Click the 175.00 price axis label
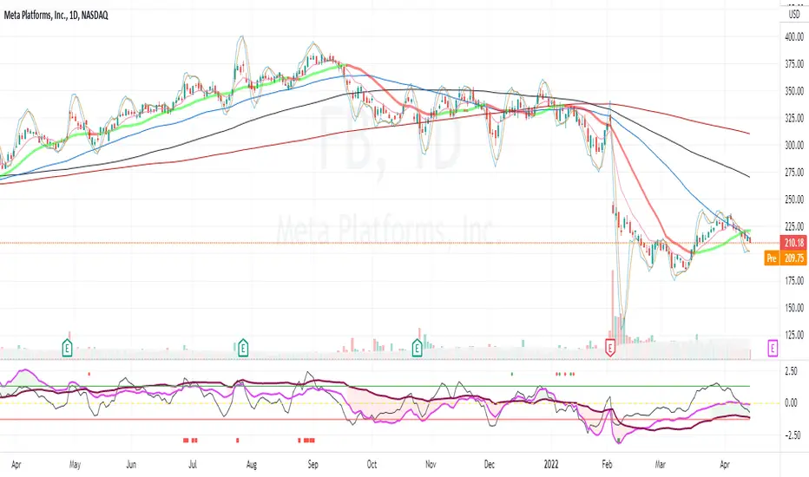 point(794,281)
